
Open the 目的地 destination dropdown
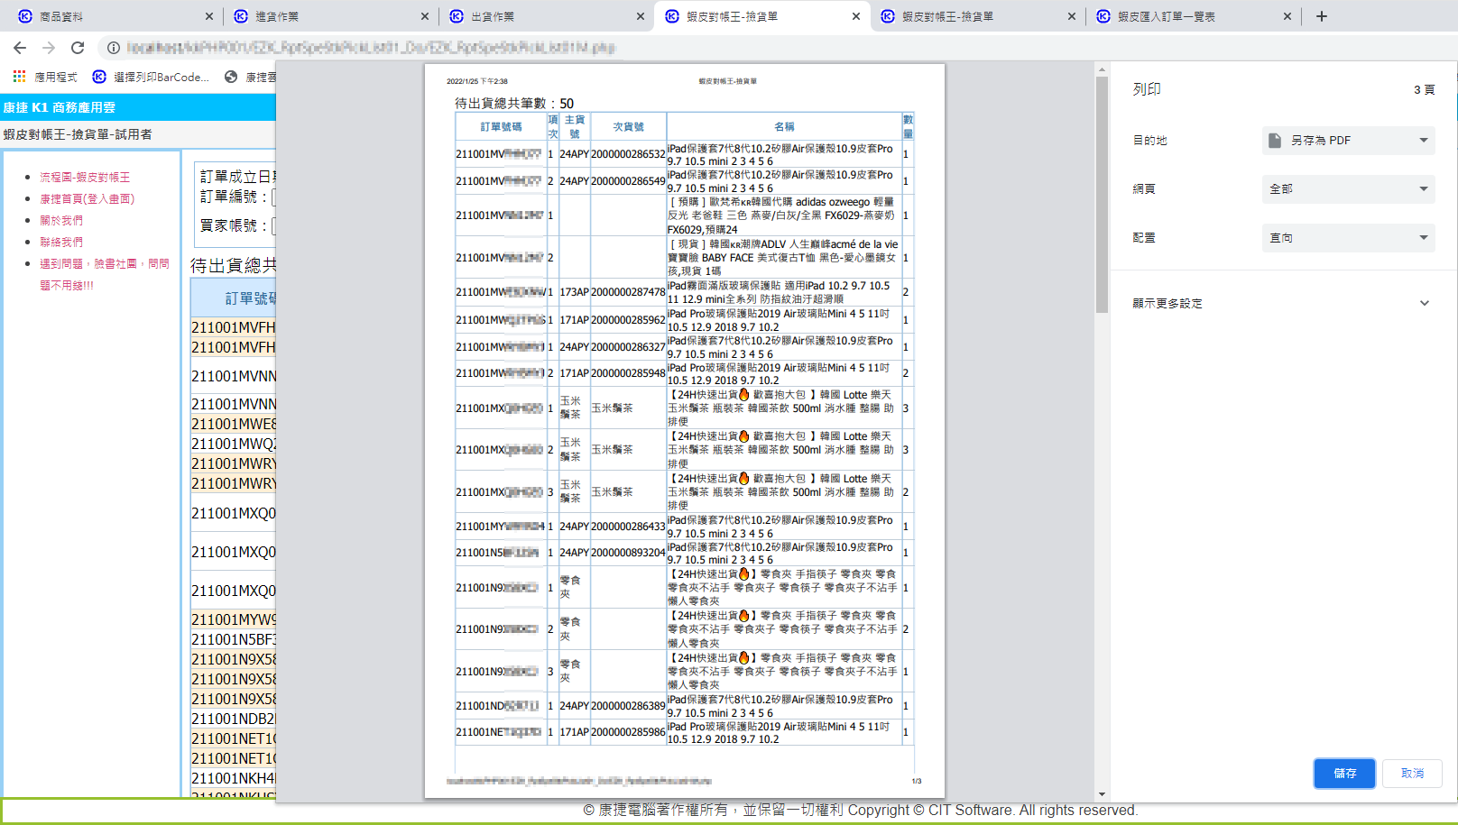pyautogui.click(x=1347, y=140)
